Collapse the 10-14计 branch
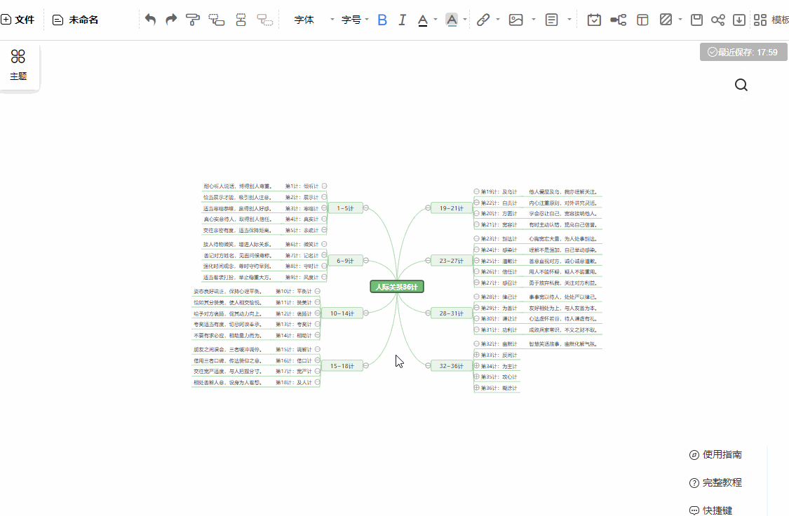This screenshot has height=516, width=789. coord(366,313)
